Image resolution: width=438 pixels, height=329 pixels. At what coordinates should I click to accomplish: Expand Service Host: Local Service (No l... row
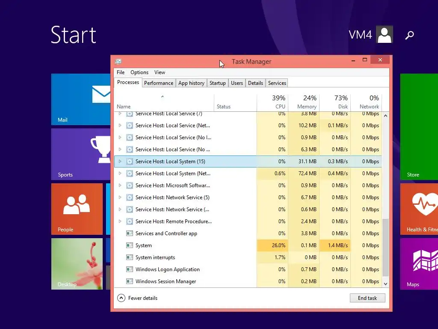pos(120,138)
